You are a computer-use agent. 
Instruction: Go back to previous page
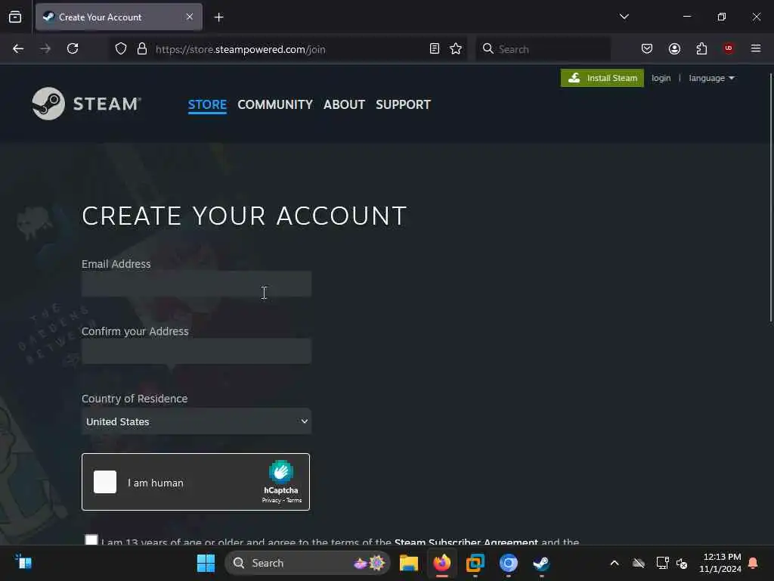click(18, 49)
